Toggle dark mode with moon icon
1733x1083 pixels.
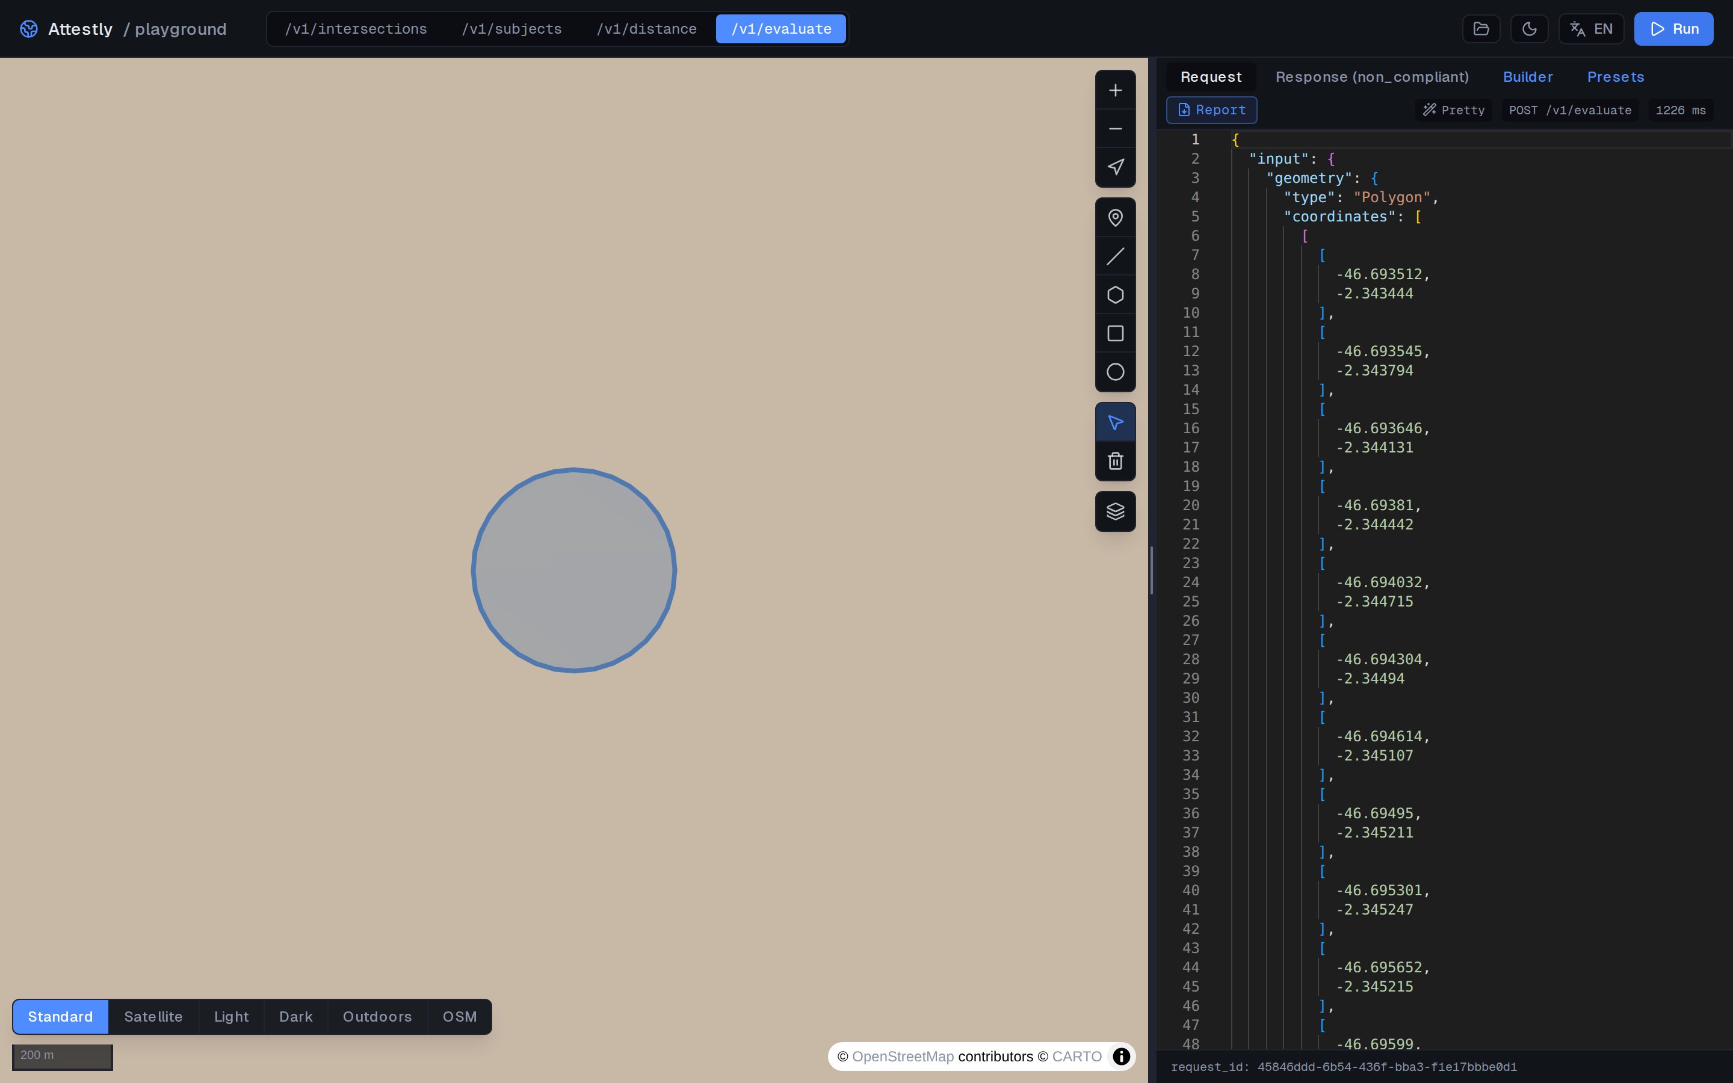[x=1529, y=29]
